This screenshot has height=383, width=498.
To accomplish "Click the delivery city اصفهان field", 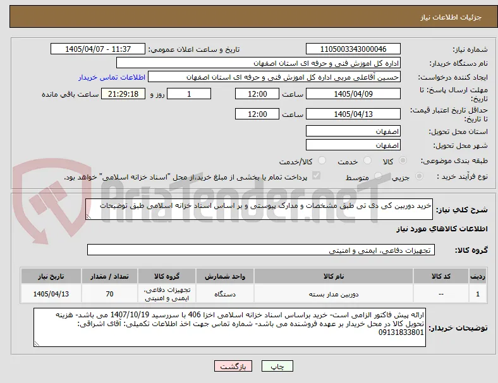I will pos(353,145).
